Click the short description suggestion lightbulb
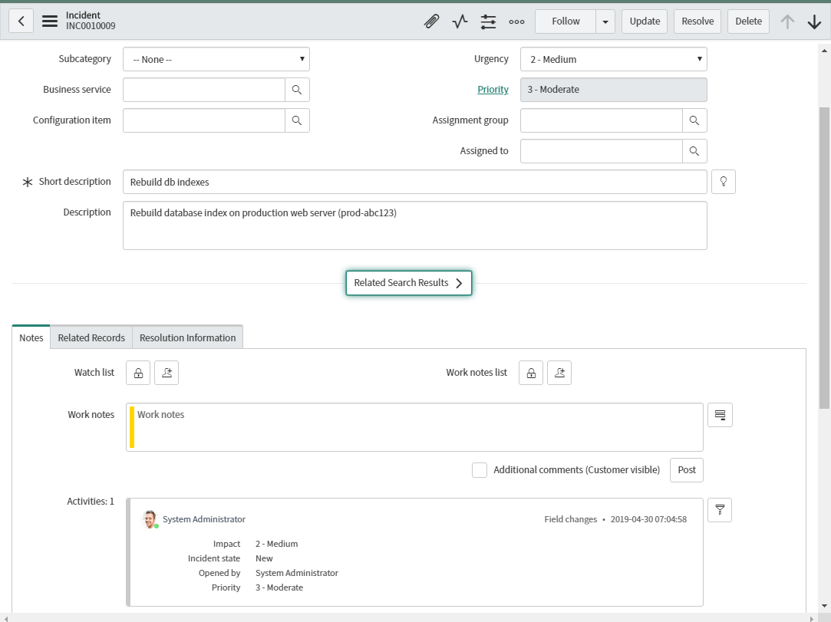 (723, 182)
